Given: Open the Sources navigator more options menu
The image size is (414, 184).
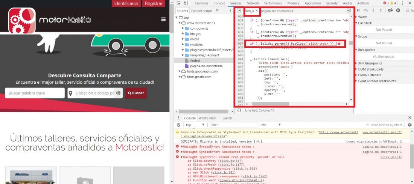Looking at the screenshot, I should click(x=230, y=11).
